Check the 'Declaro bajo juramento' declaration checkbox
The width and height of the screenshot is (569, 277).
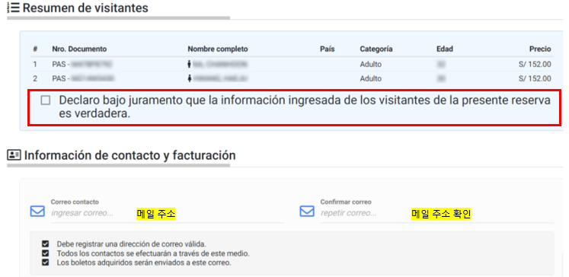point(46,100)
